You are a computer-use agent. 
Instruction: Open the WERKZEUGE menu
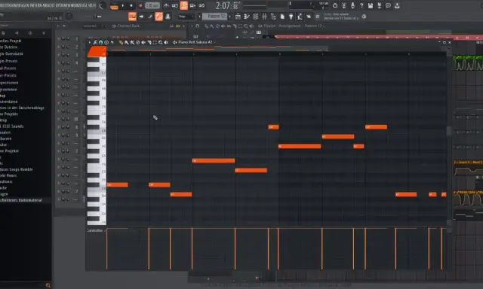pos(79,5)
